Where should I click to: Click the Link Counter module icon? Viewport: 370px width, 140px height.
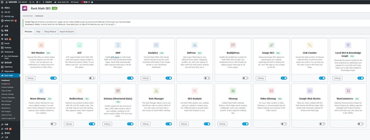coord(310,45)
